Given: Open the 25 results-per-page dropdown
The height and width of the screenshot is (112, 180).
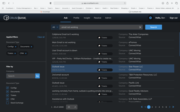Looking at the screenshot, I should tap(72, 107).
